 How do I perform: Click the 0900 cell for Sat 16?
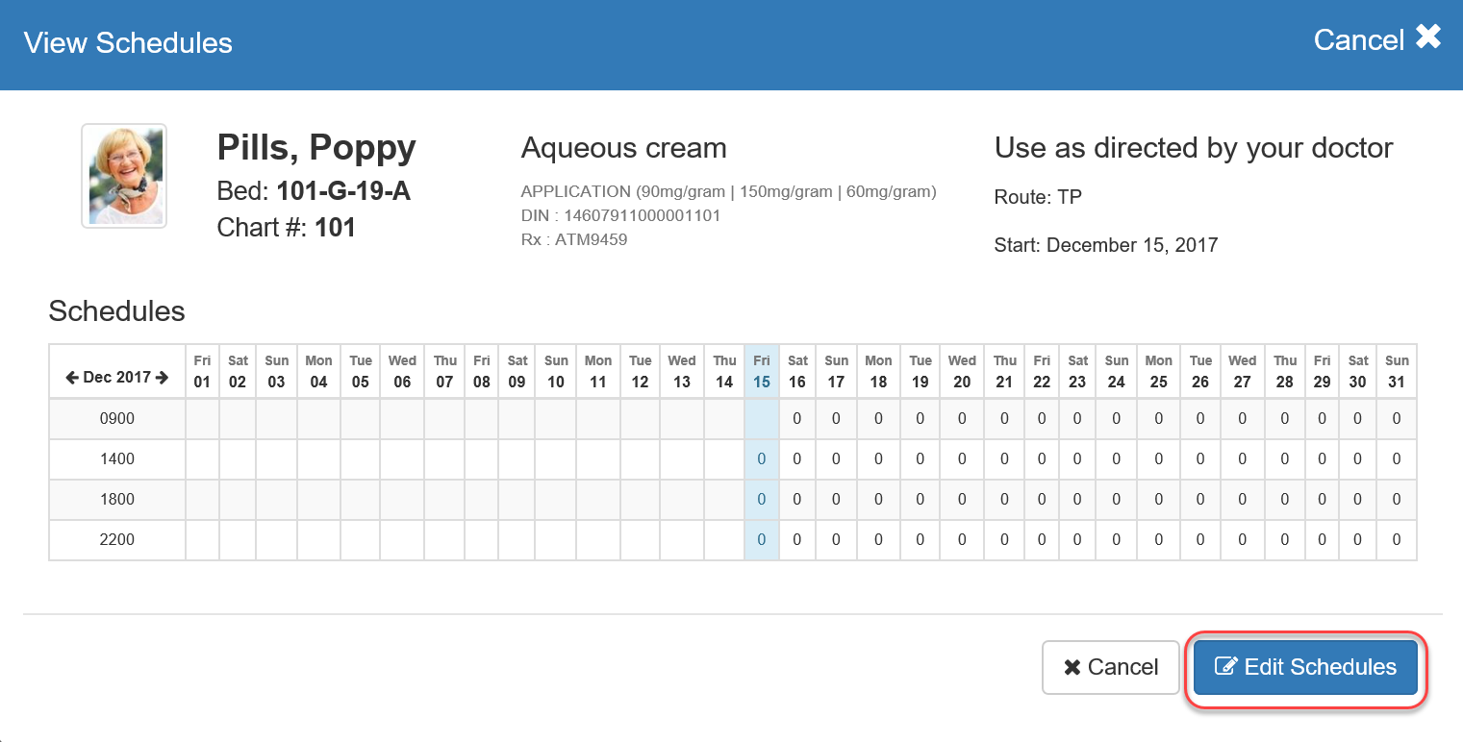(797, 419)
